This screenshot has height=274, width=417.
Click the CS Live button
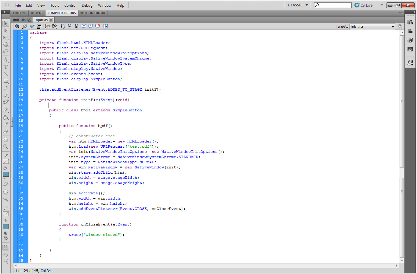click(364, 5)
